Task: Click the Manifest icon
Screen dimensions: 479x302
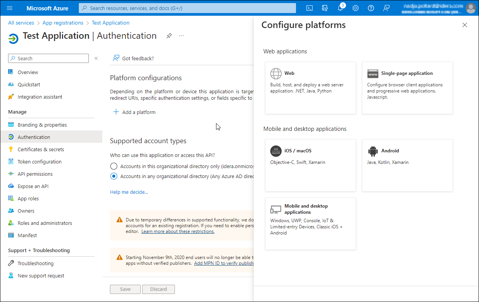Action: coord(11,235)
